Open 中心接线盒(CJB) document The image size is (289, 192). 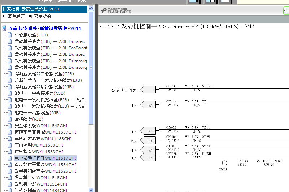pos(31,35)
